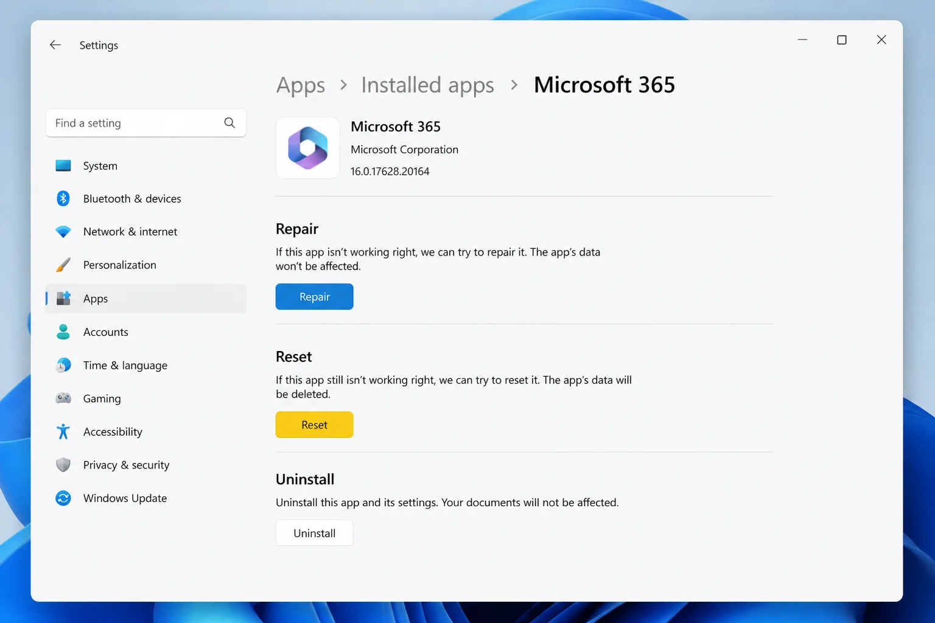The height and width of the screenshot is (623, 935).
Task: Click the search magnifier icon
Action: click(x=229, y=123)
